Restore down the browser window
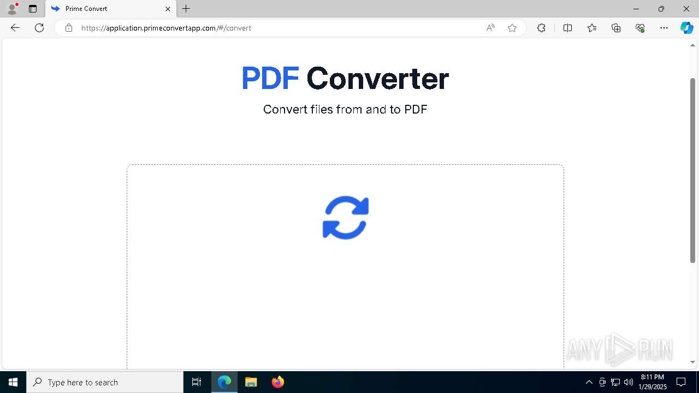 coord(661,9)
